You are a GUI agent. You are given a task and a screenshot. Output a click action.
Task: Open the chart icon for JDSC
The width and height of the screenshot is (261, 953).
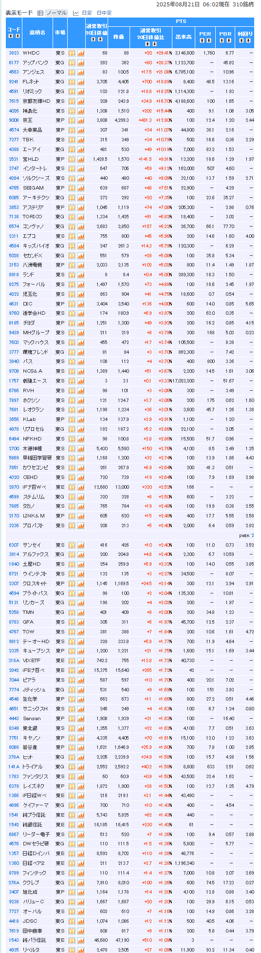[x=80, y=921]
